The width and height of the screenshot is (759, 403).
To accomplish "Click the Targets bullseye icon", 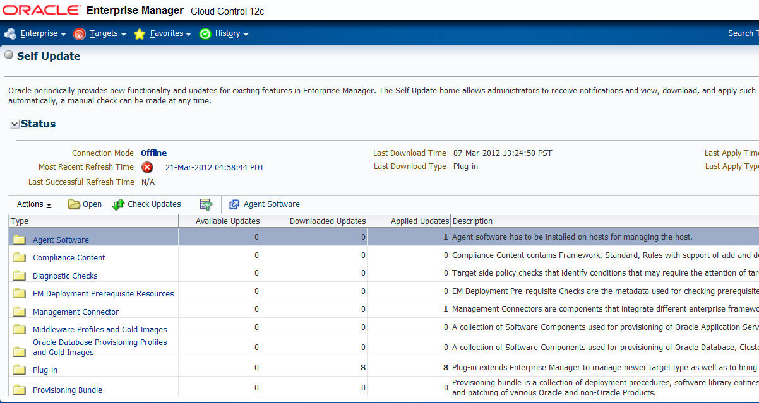I will point(79,34).
